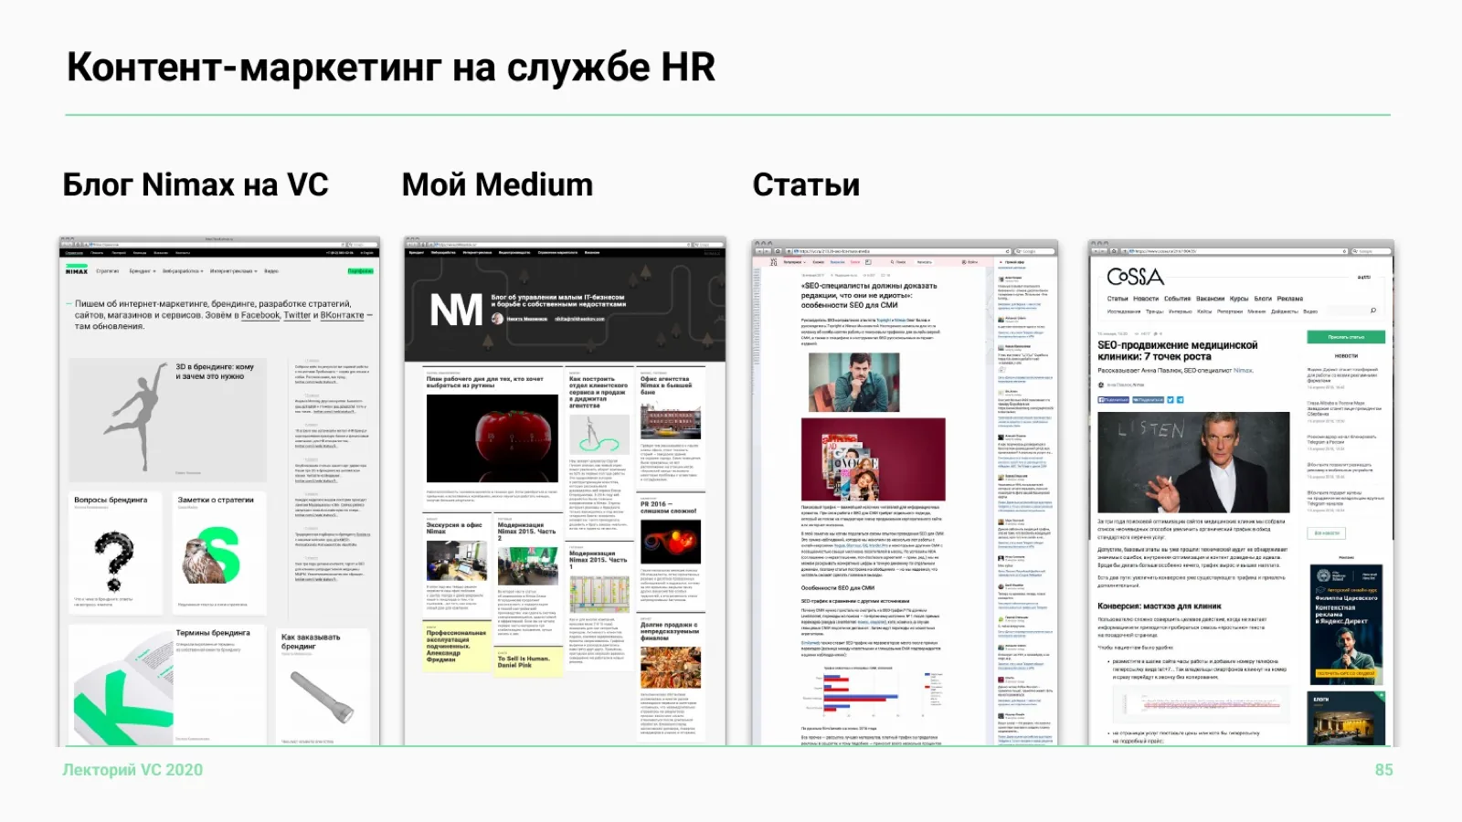
Task: Click the headline «SEO-специалисты должны доказать»
Action: click(869, 295)
